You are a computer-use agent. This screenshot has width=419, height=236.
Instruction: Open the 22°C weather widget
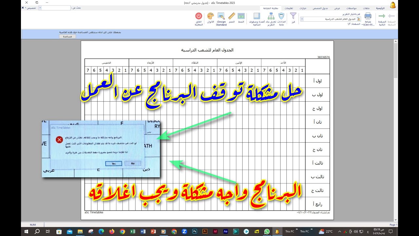(x=325, y=231)
